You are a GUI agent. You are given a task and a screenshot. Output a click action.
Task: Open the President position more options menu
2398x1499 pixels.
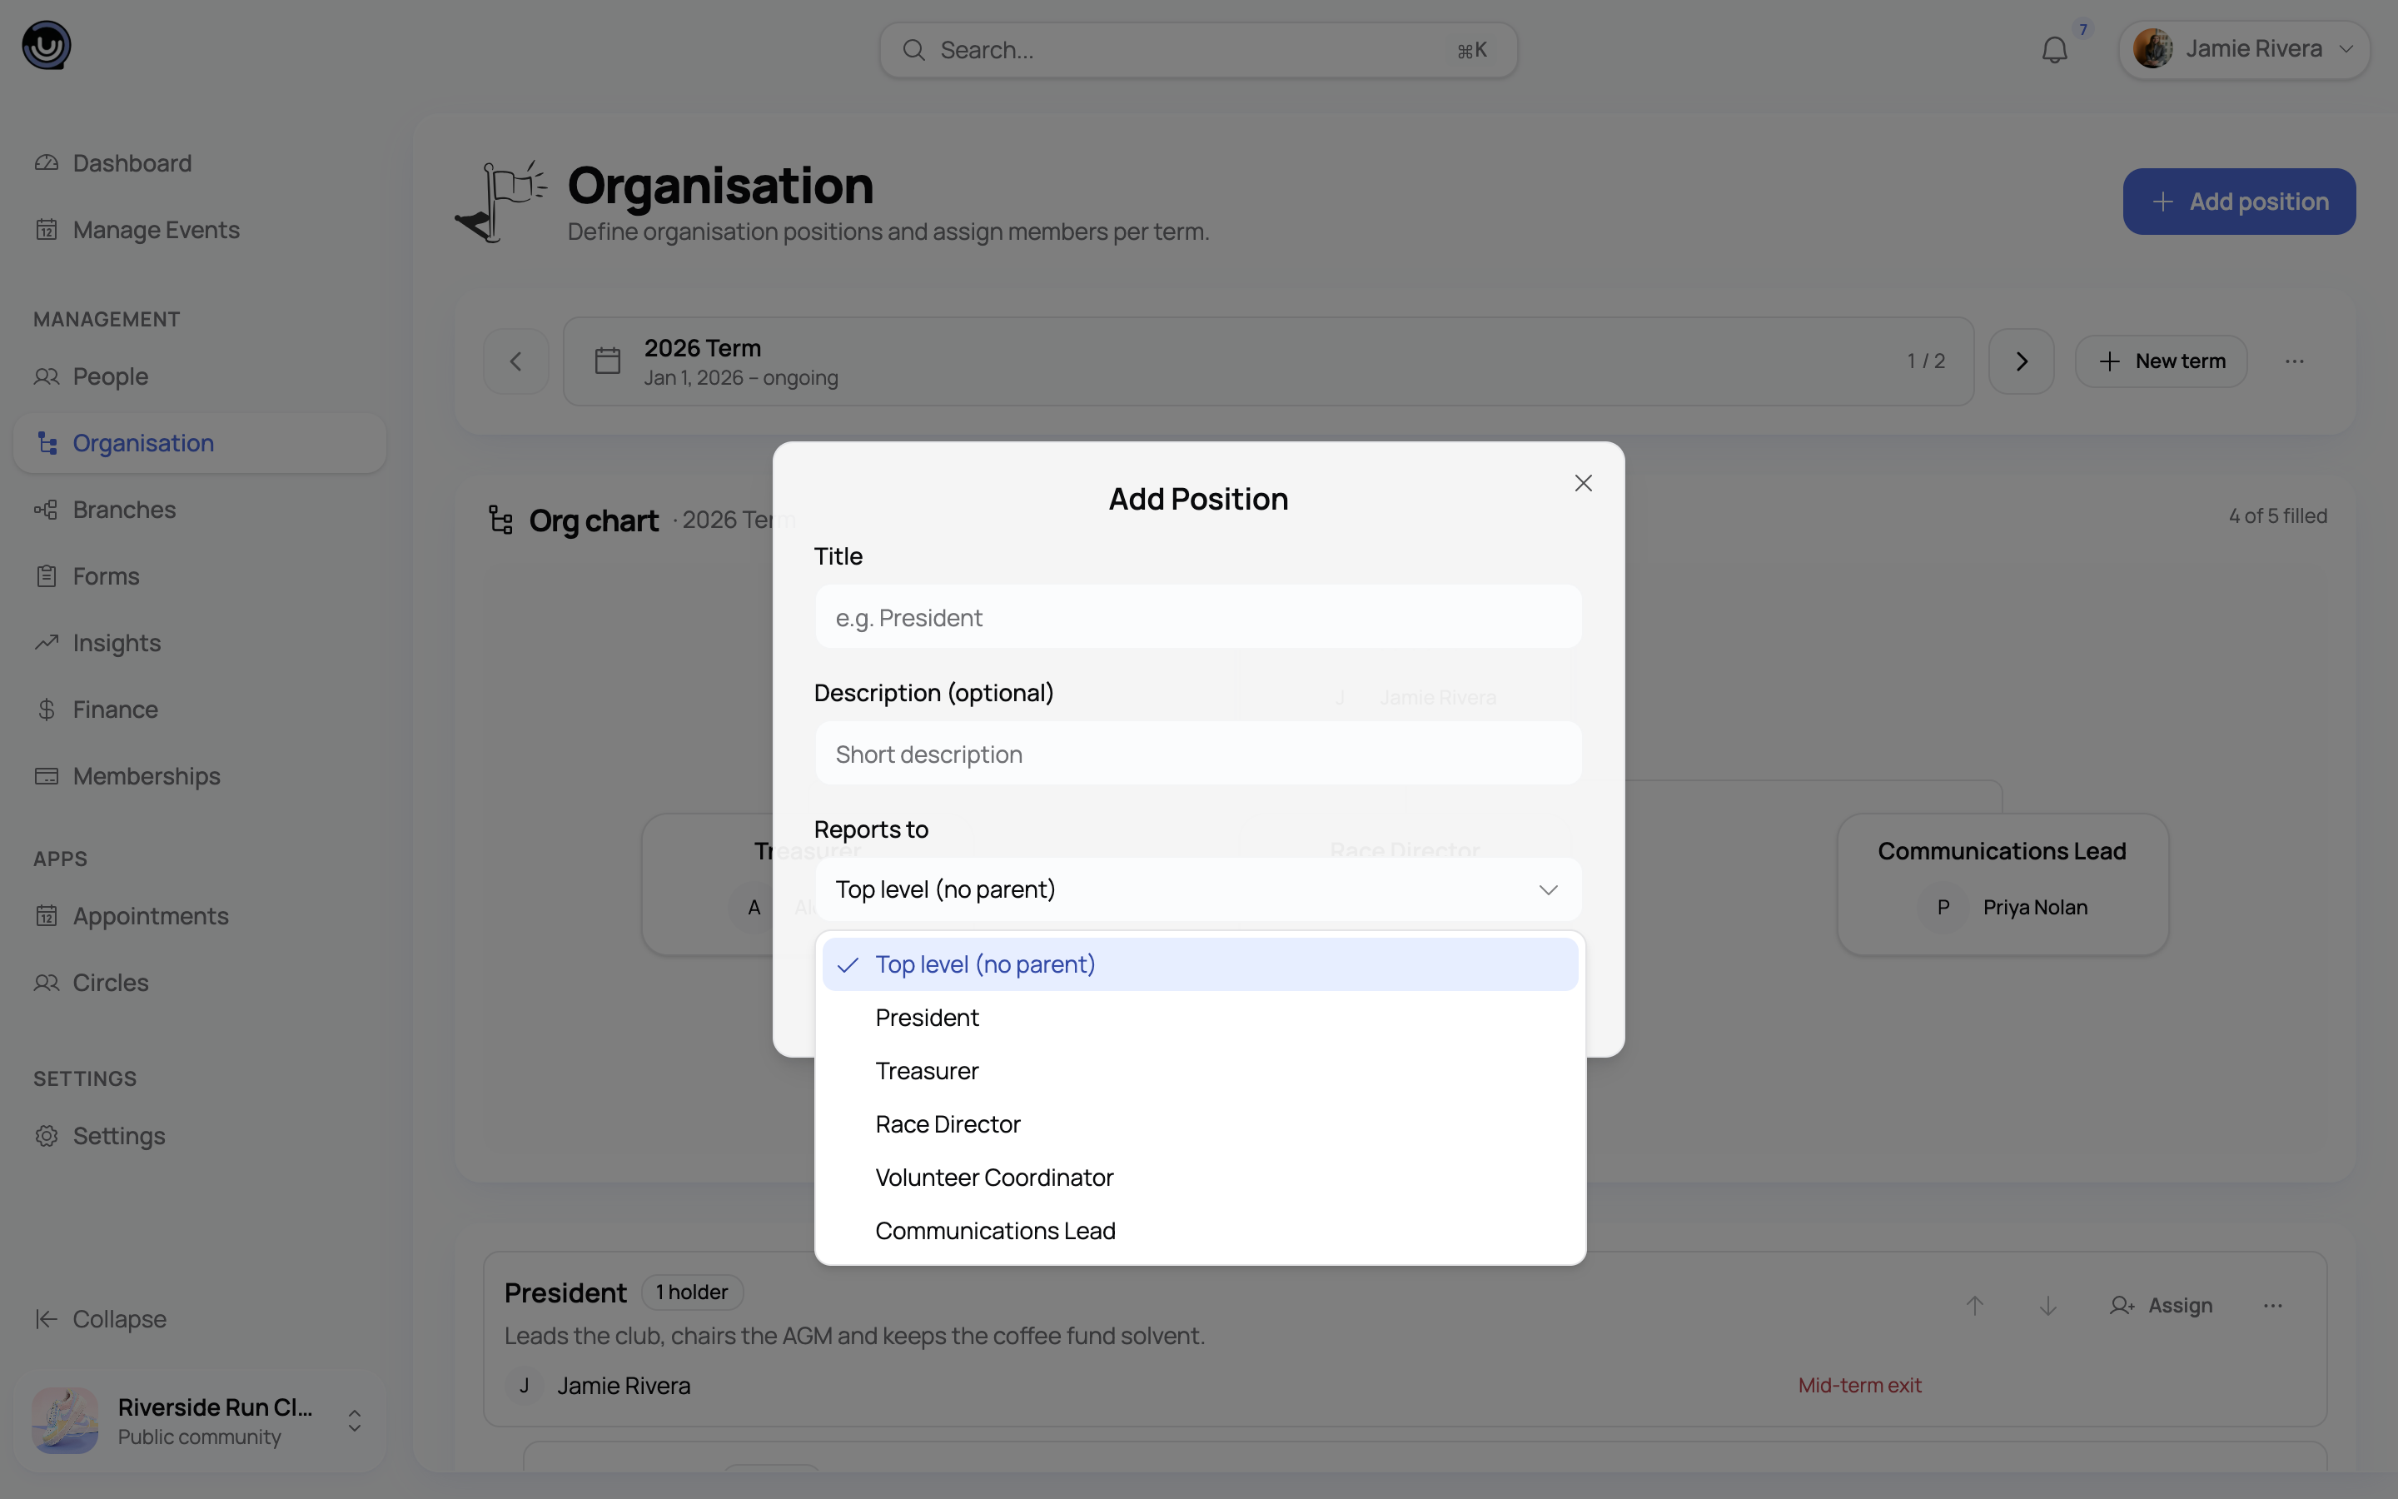2272,1306
